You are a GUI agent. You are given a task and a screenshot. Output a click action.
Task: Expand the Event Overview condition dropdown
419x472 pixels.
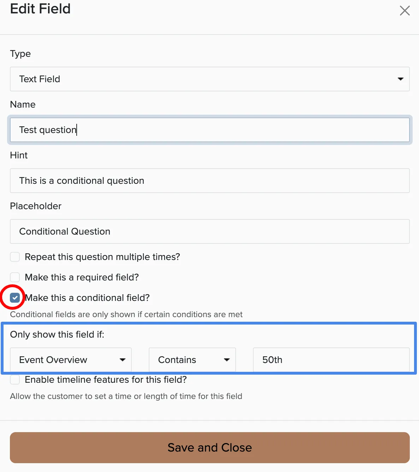71,360
